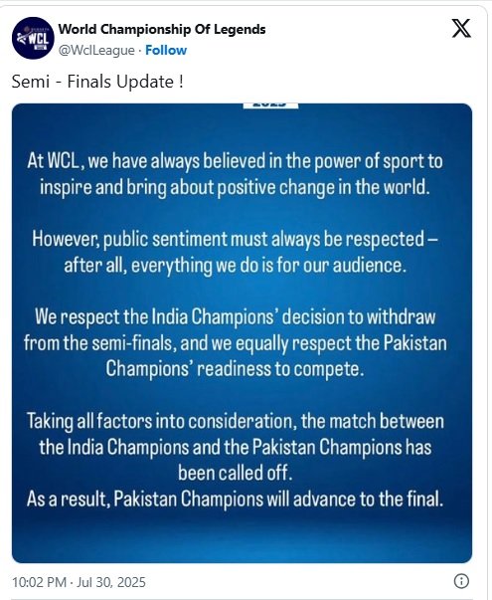
Task: Click the 'Taking all factors into consideration' line
Action: (235, 421)
